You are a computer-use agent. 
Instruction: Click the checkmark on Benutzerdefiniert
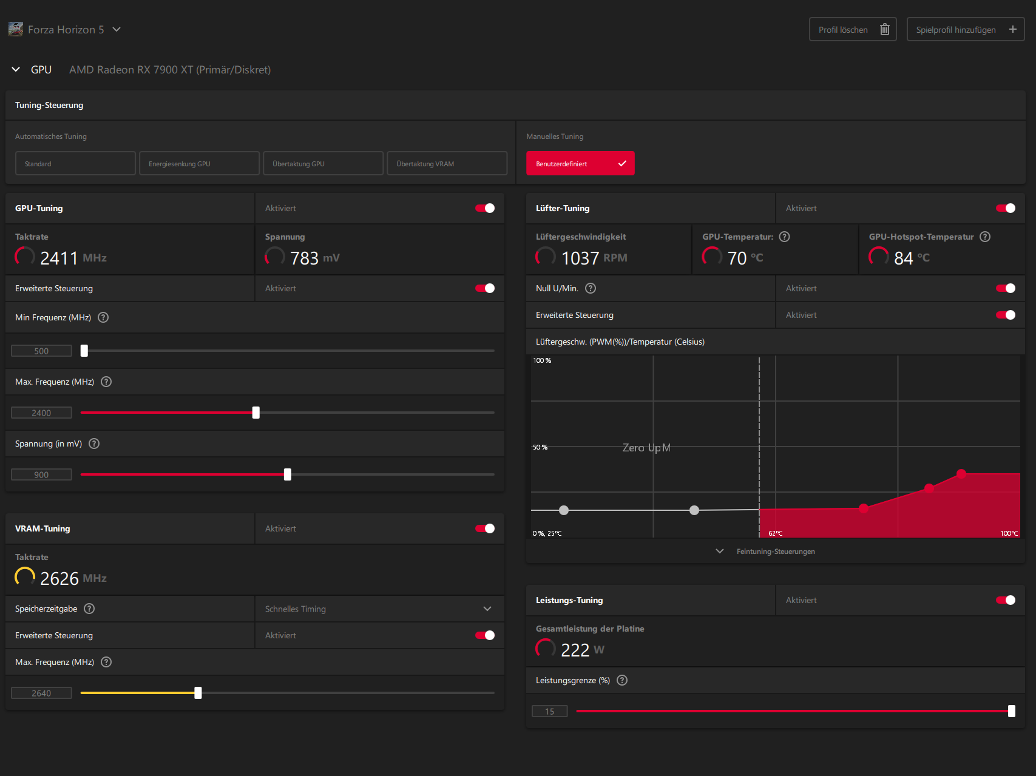622,163
